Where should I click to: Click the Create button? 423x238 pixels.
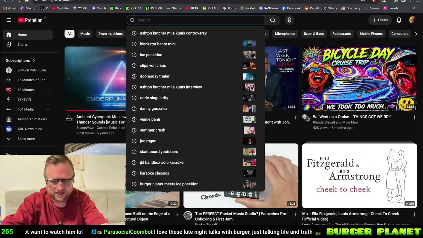point(380,20)
